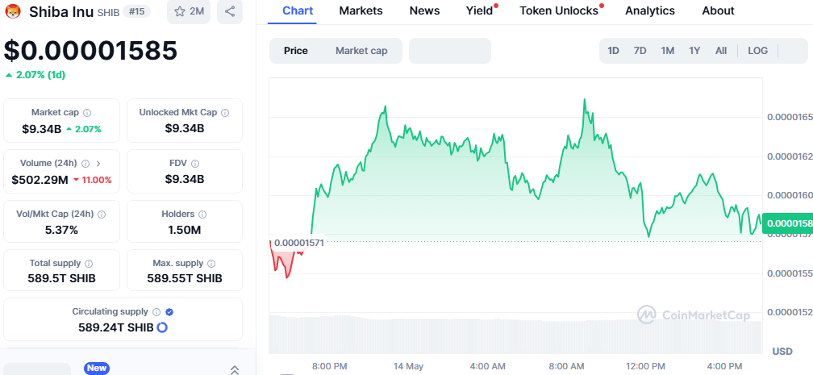Click the 14 May date axis label
This screenshot has width=813, height=375.
[x=408, y=366]
